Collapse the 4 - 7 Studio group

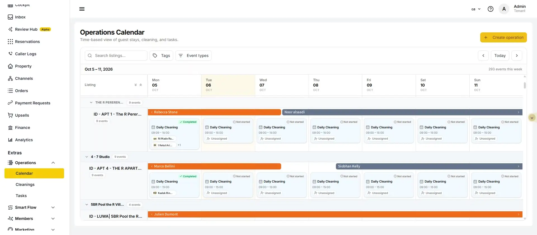point(86,157)
